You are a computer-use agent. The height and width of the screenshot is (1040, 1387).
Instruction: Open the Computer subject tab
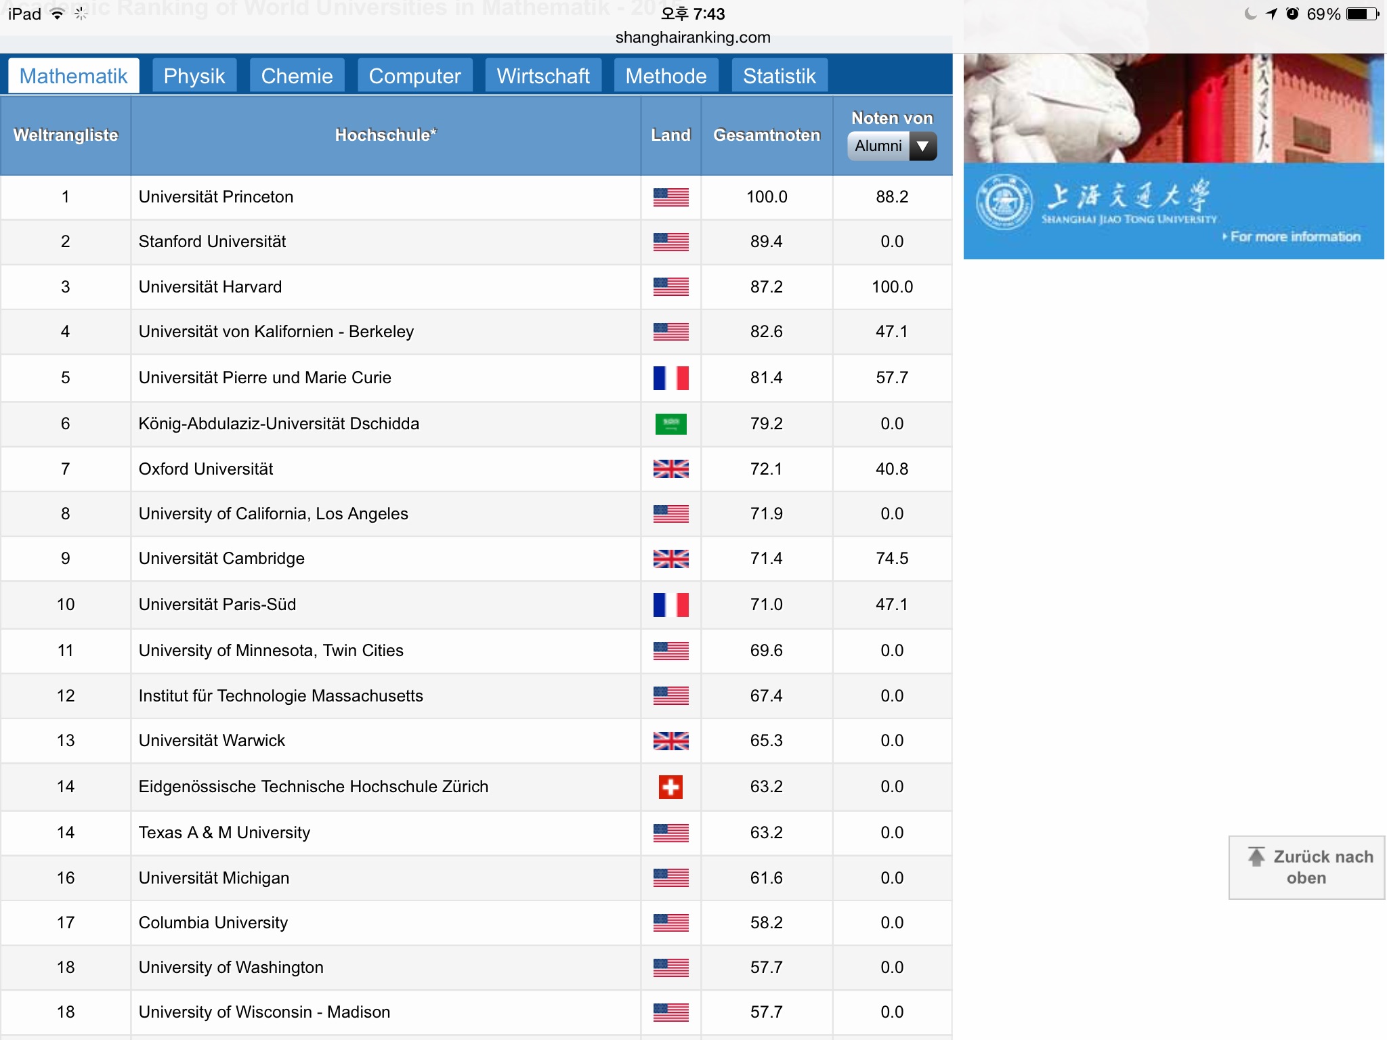click(414, 76)
